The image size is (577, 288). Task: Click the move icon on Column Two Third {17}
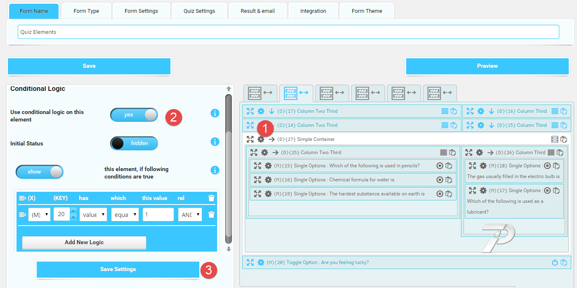(x=250, y=111)
